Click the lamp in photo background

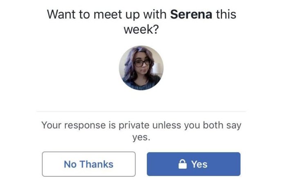(157, 69)
